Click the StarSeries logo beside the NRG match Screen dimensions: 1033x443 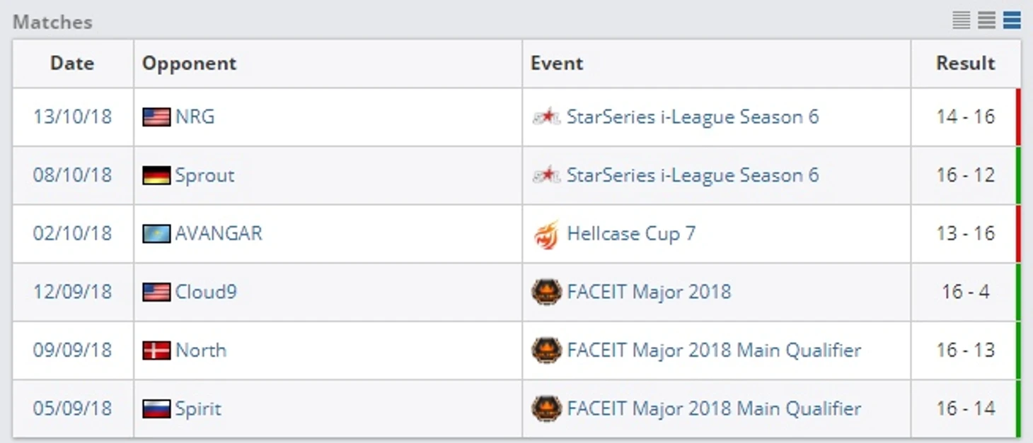tap(546, 117)
